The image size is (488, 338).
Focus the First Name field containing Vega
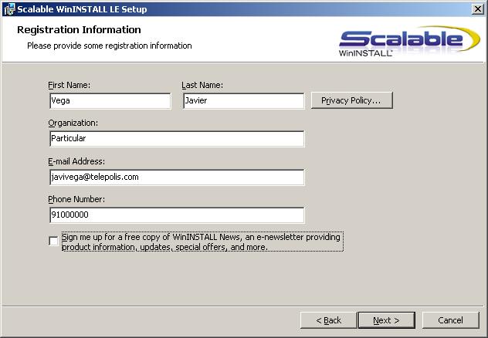[110, 100]
